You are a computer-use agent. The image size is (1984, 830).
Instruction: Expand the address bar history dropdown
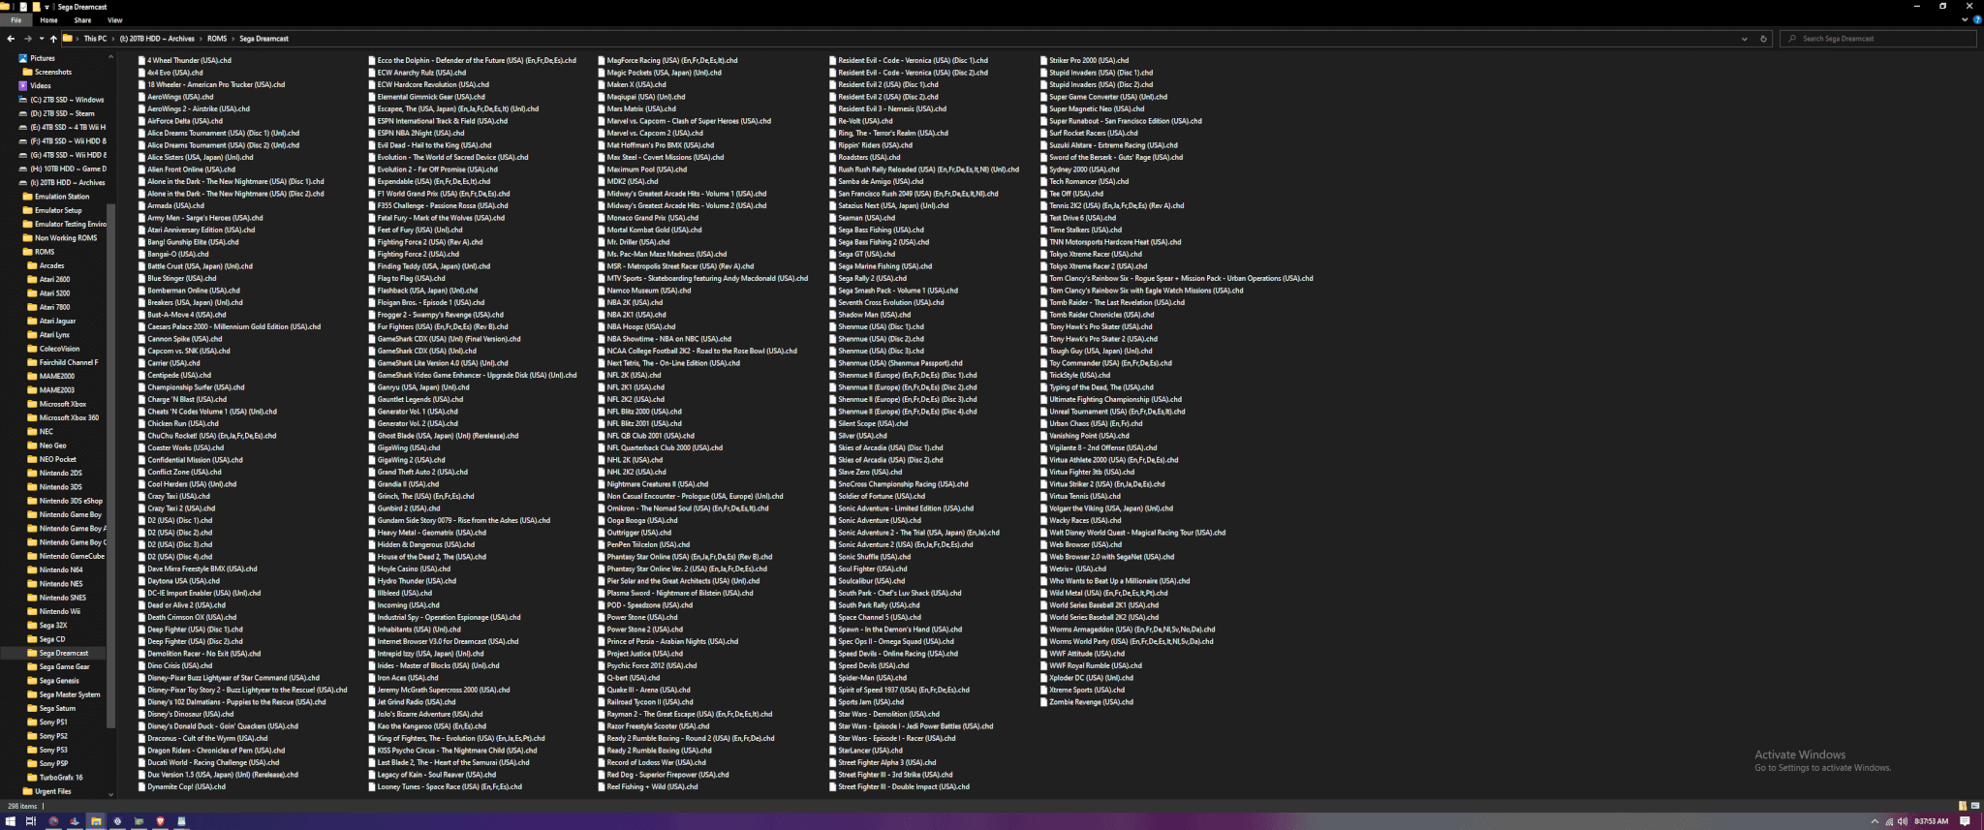coord(1745,39)
